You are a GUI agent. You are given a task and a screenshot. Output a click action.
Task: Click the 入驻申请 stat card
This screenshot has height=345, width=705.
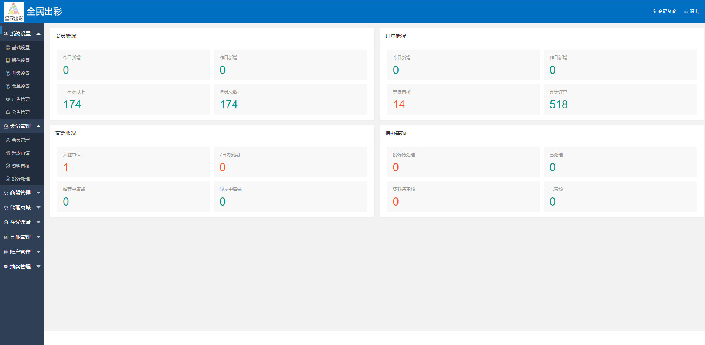[x=133, y=162]
